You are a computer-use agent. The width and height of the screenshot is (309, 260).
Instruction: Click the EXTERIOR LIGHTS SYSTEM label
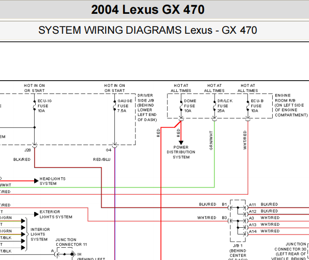[56, 214]
